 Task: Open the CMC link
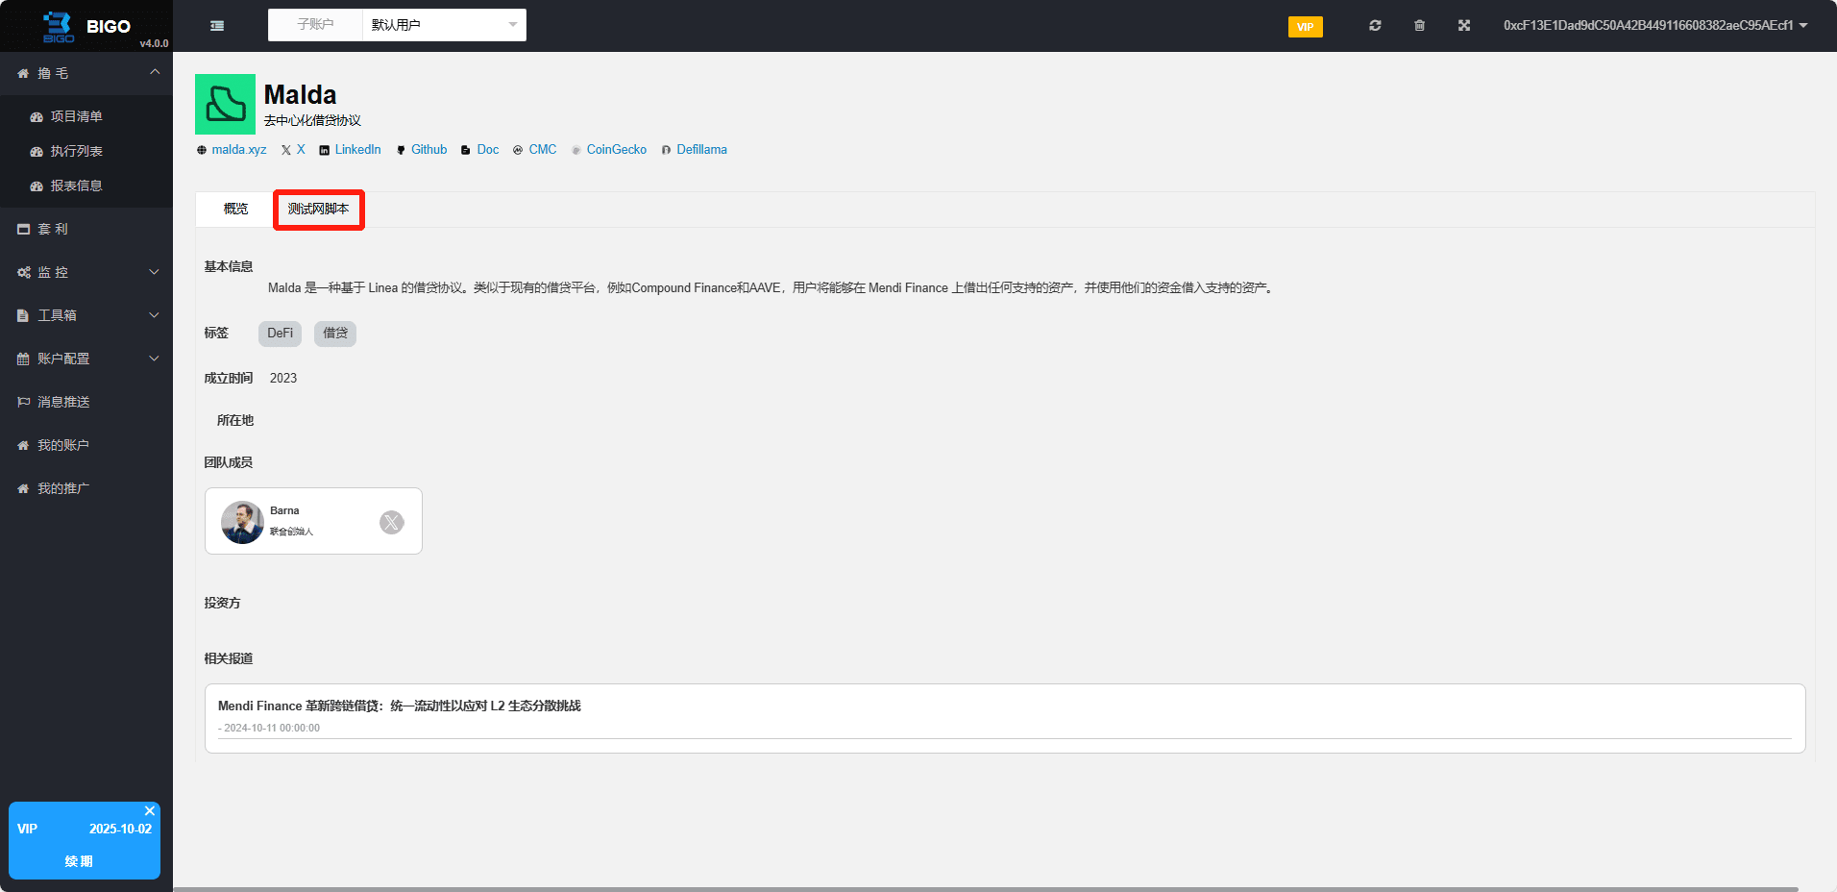[x=543, y=149]
